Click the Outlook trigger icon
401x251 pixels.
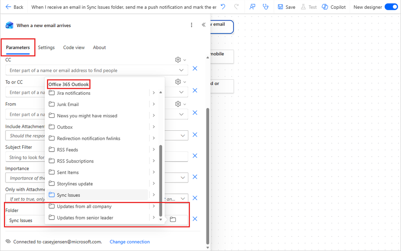(10, 25)
